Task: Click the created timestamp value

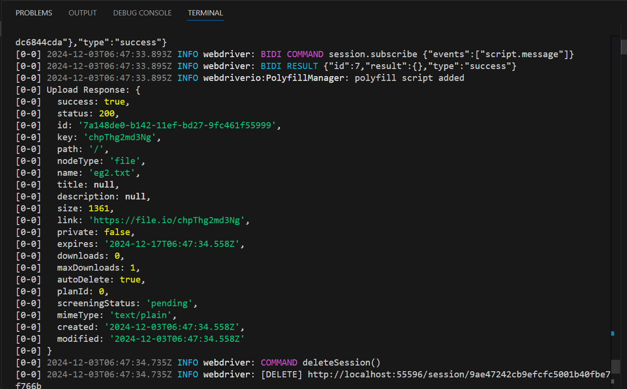Action: pyautogui.click(x=172, y=327)
